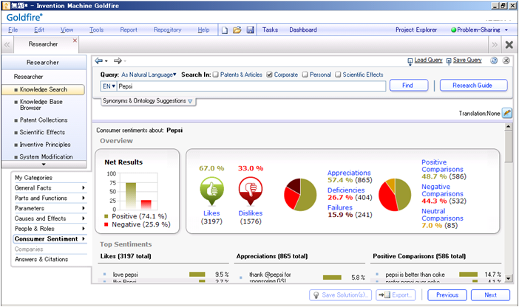
Task: Select Knowledge Base Browser in sidebar
Action: [41, 105]
